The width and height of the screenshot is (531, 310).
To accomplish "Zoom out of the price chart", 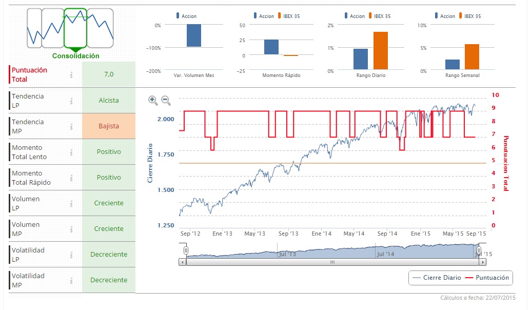I will (166, 100).
